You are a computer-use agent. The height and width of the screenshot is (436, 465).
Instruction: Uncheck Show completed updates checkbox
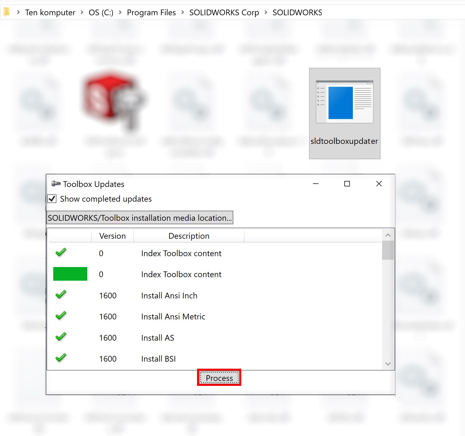tap(52, 199)
